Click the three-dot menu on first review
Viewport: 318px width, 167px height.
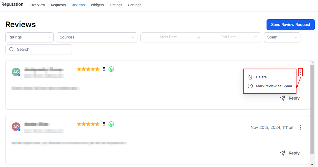tap(300, 72)
